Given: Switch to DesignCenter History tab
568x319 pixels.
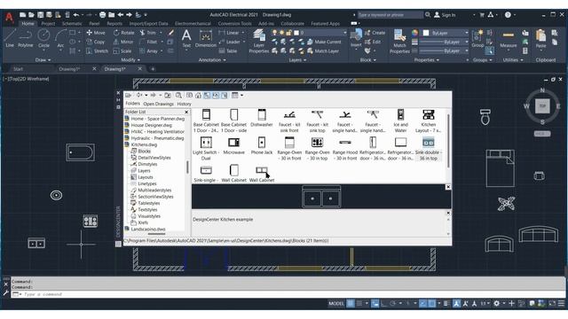Looking at the screenshot, I should (x=184, y=104).
